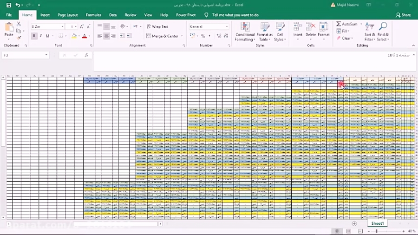Open Sort & Filter menu
The image size is (418, 235).
(x=370, y=32)
